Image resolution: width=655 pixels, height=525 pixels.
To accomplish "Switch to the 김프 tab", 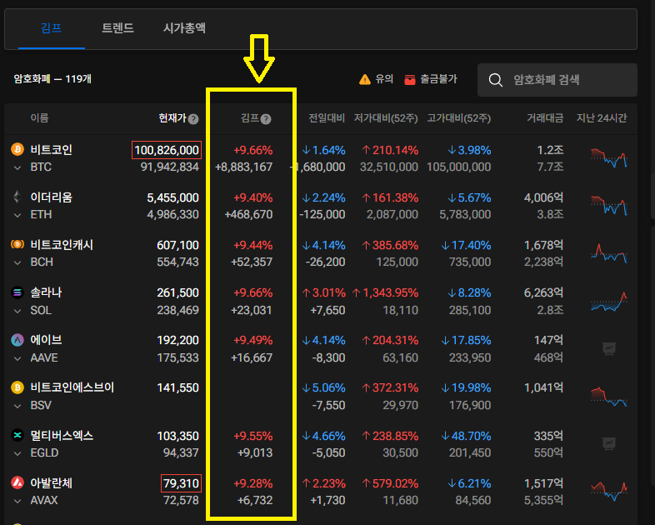I will point(52,28).
